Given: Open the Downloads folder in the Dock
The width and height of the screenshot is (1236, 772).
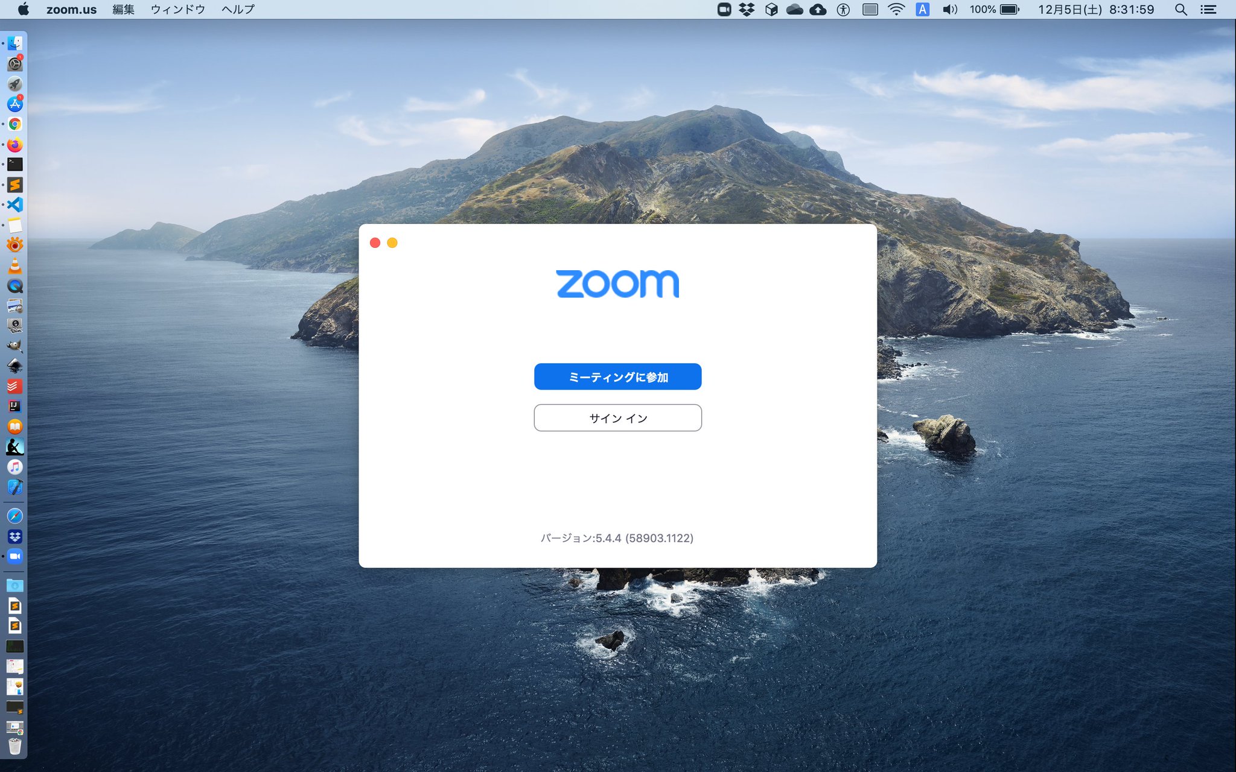Looking at the screenshot, I should pyautogui.click(x=15, y=586).
